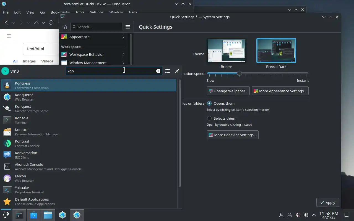This screenshot has height=221, width=354.
Task: Open Falkon Web Browser
Action: 88,178
